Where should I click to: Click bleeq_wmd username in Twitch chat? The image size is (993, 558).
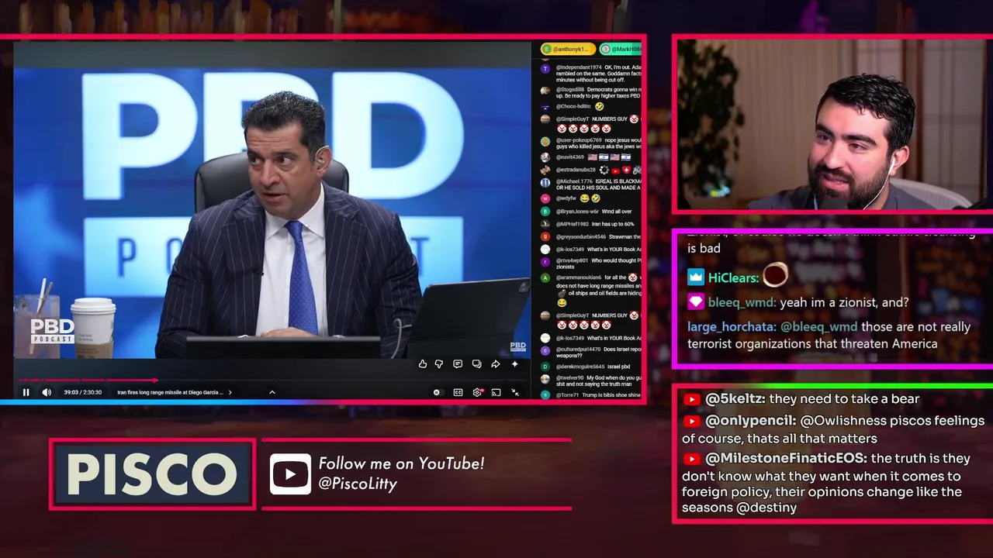741,302
